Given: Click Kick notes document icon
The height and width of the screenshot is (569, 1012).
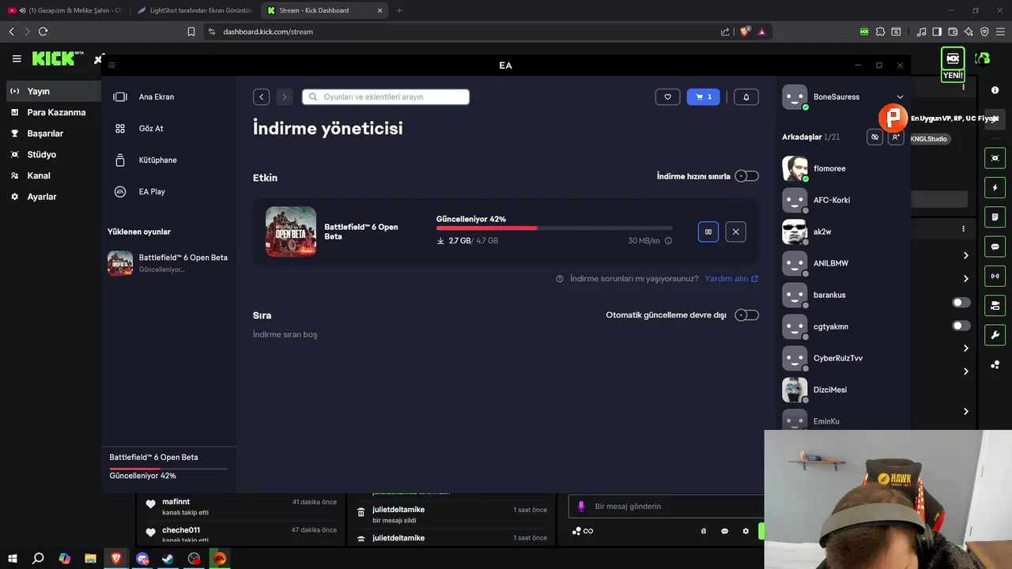Looking at the screenshot, I should coord(995,217).
